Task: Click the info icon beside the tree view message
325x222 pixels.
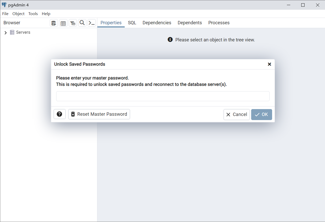Action: click(170, 40)
